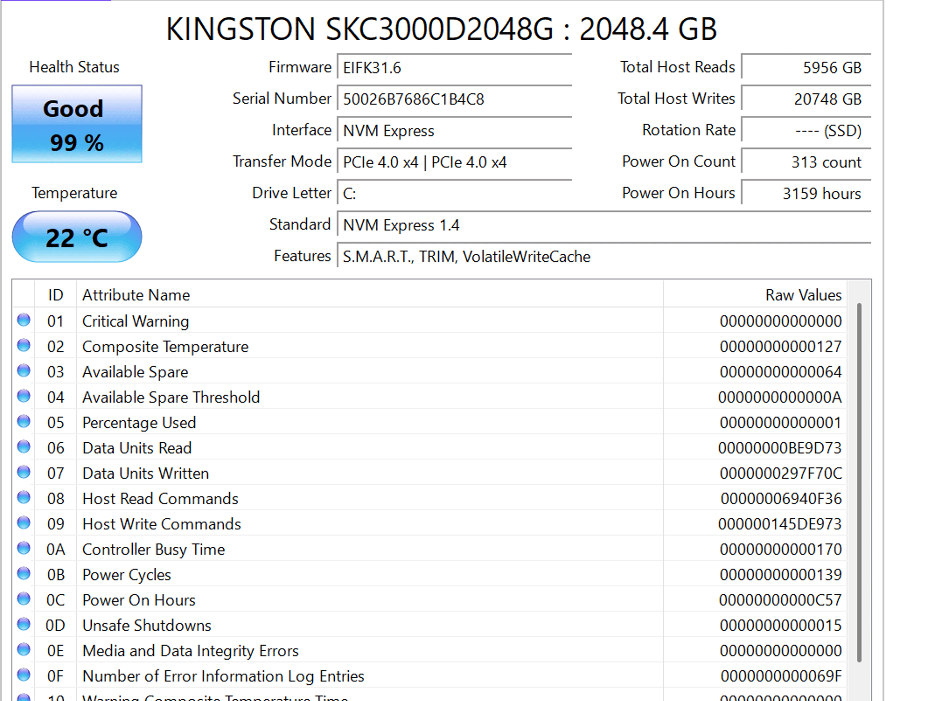Click raw value 0000000297F70C

click(x=781, y=473)
